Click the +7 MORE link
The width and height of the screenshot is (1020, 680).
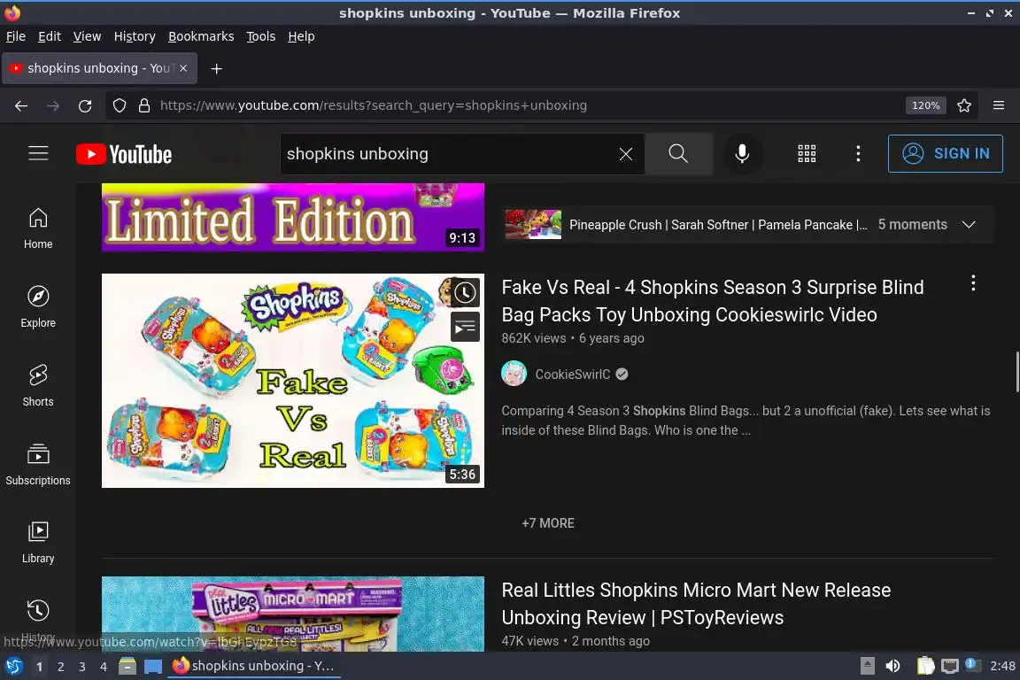548,523
